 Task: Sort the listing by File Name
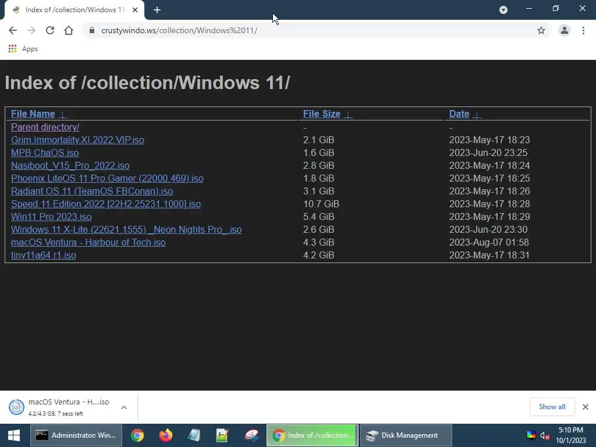point(33,113)
